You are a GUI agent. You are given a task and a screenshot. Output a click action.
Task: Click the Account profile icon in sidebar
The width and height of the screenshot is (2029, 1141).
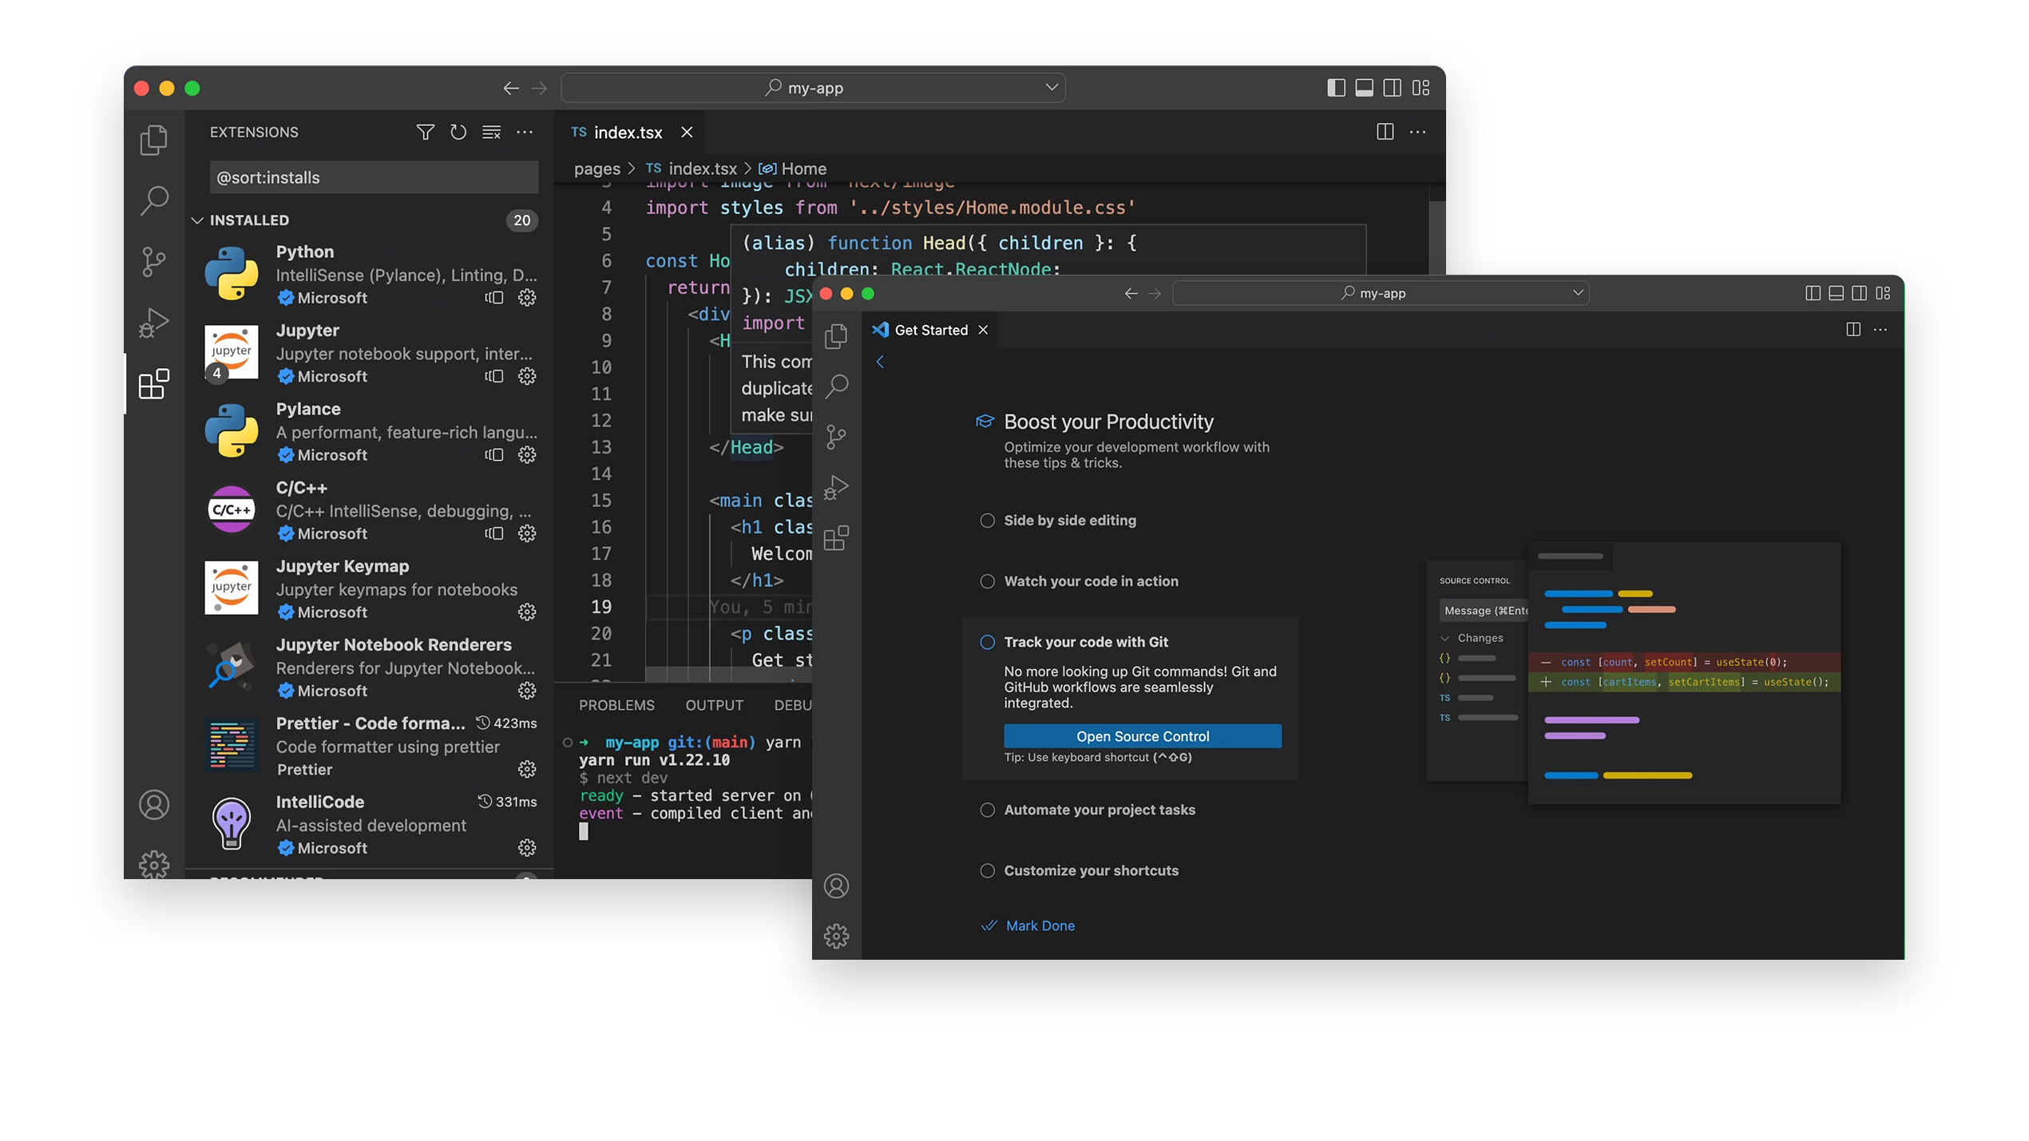point(153,804)
